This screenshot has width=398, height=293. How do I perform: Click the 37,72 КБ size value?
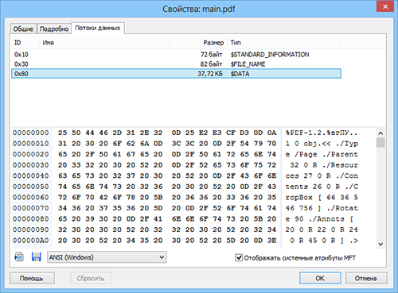[x=210, y=74]
